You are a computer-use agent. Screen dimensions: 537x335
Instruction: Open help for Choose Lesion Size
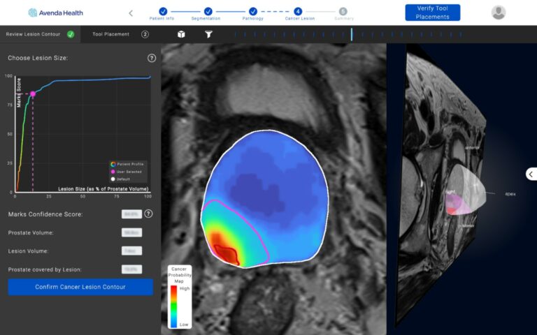152,58
